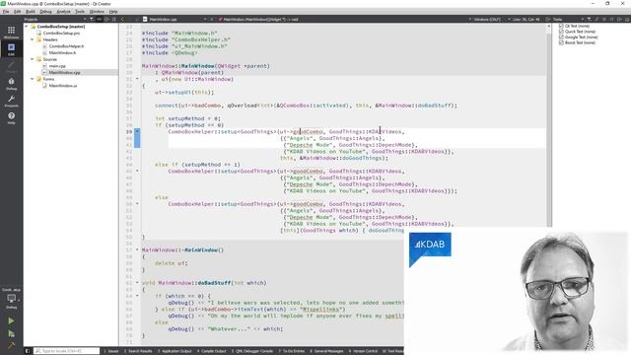This screenshot has width=631, height=355.
Task: Click the breakpoint margin at line 39
Action: [122, 131]
